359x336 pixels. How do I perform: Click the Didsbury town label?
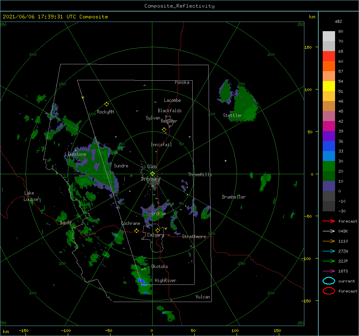click(150, 179)
